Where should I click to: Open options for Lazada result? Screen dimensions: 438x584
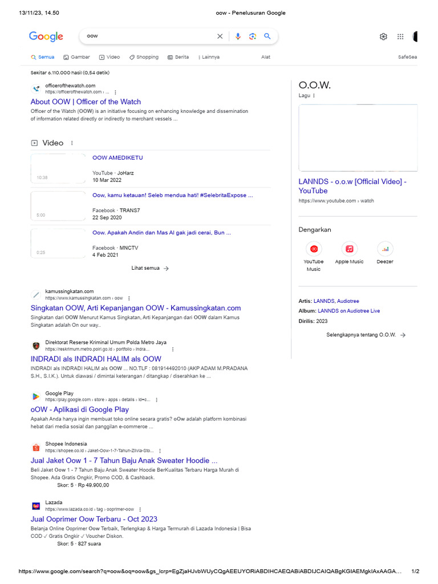click(x=140, y=509)
